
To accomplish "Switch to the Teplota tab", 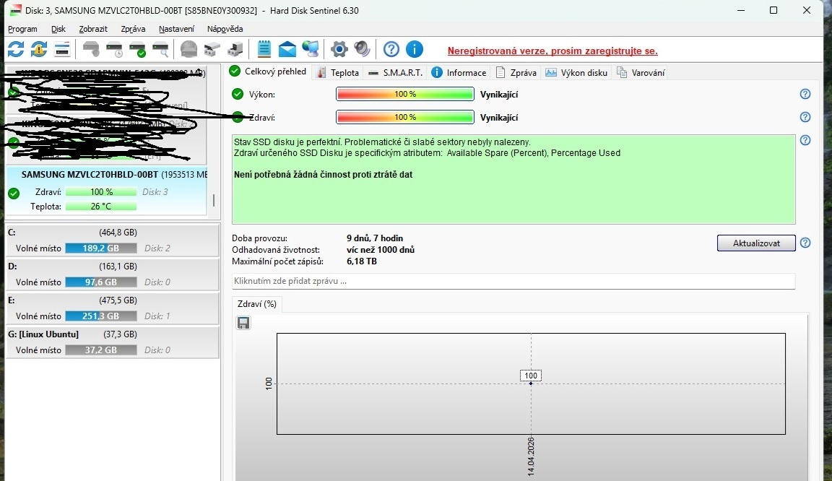I will [x=338, y=73].
